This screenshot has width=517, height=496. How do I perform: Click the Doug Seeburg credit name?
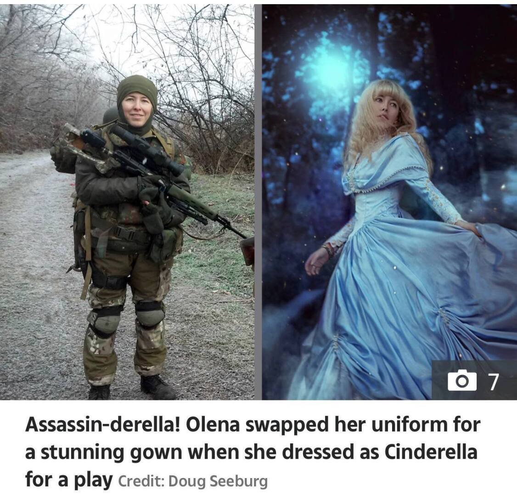(218, 481)
